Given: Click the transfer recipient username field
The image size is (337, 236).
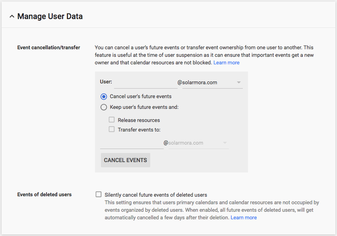Looking at the screenshot, I should tap(132, 143).
